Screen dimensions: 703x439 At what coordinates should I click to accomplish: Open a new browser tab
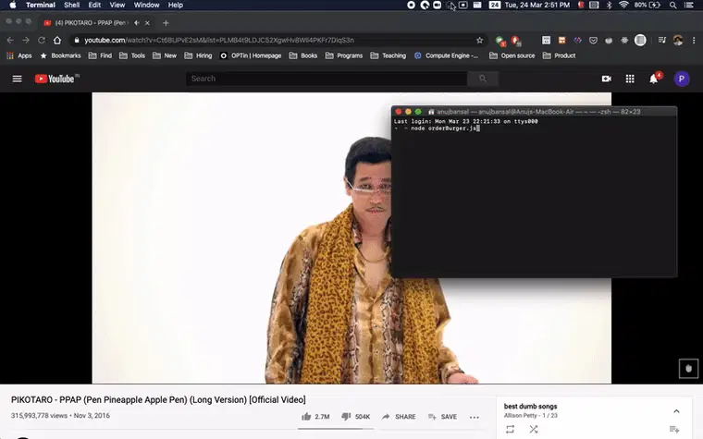coord(166,23)
